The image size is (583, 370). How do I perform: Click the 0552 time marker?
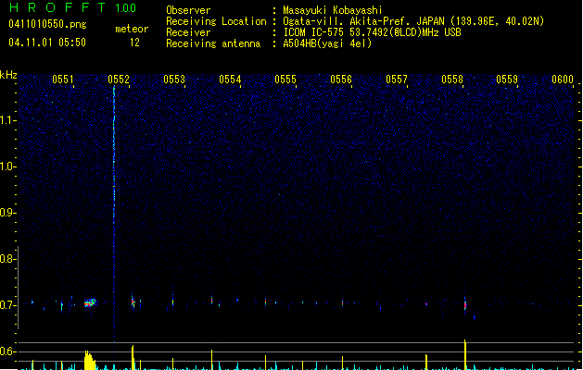[x=119, y=80]
